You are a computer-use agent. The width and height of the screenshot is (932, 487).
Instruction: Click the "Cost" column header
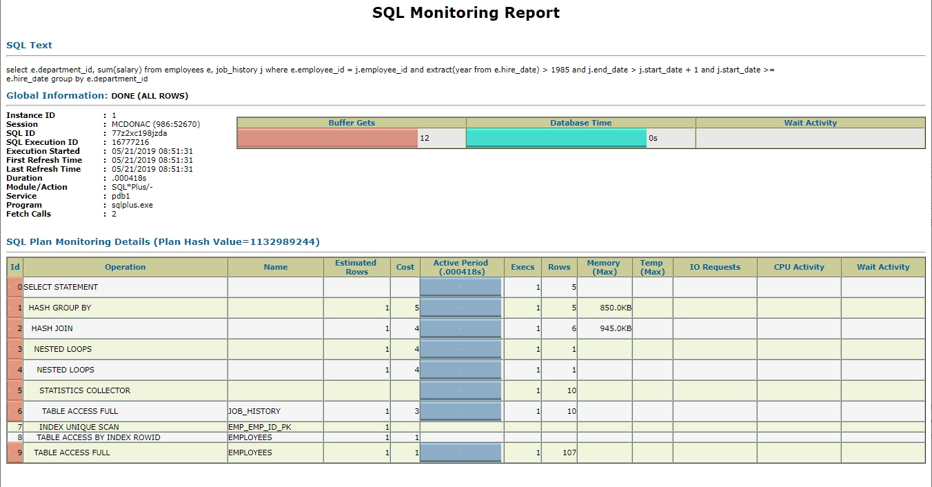click(x=405, y=267)
